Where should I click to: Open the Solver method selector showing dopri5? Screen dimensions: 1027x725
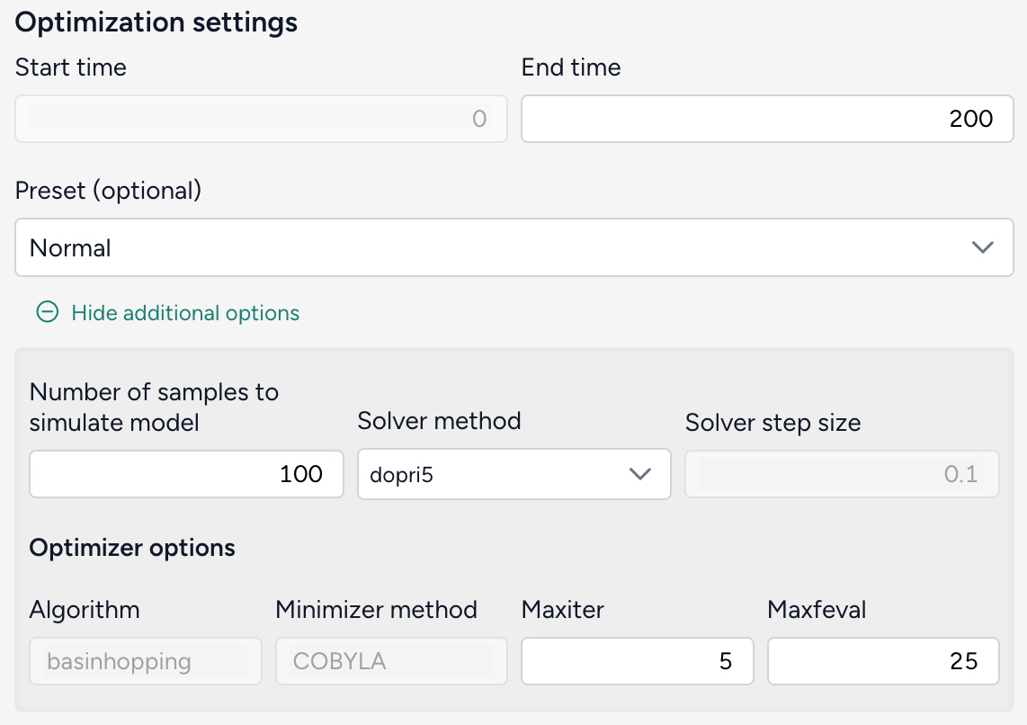(513, 474)
